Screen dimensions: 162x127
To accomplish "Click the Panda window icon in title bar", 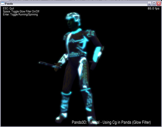I will coord(3,4).
